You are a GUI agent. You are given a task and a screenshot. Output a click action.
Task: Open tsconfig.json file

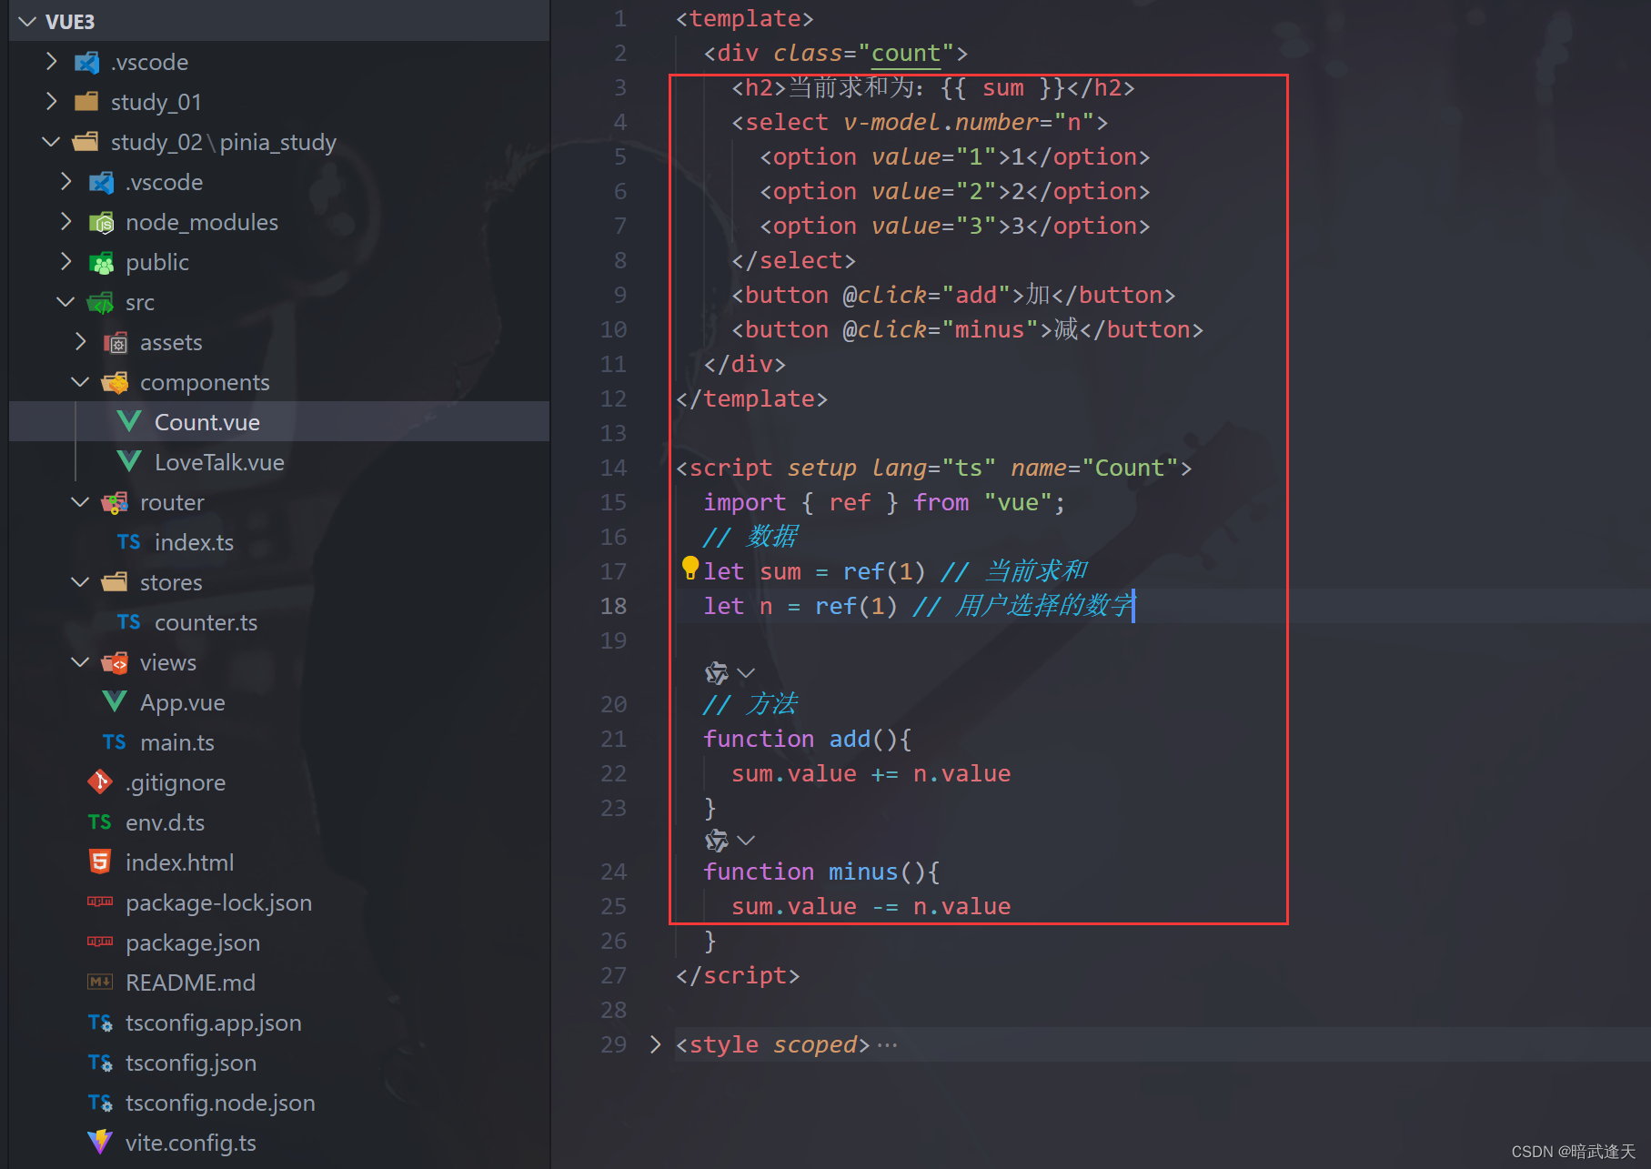pyautogui.click(x=278, y=1062)
